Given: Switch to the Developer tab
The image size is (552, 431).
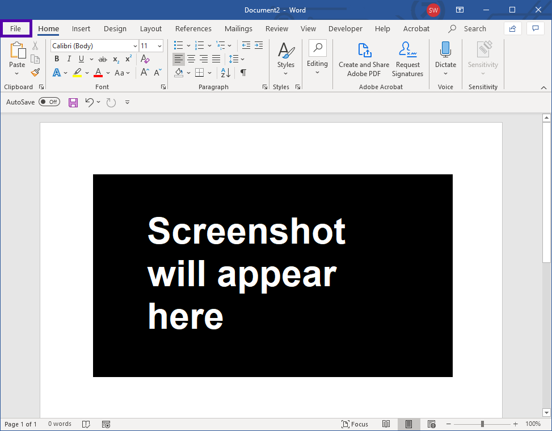Looking at the screenshot, I should point(345,28).
